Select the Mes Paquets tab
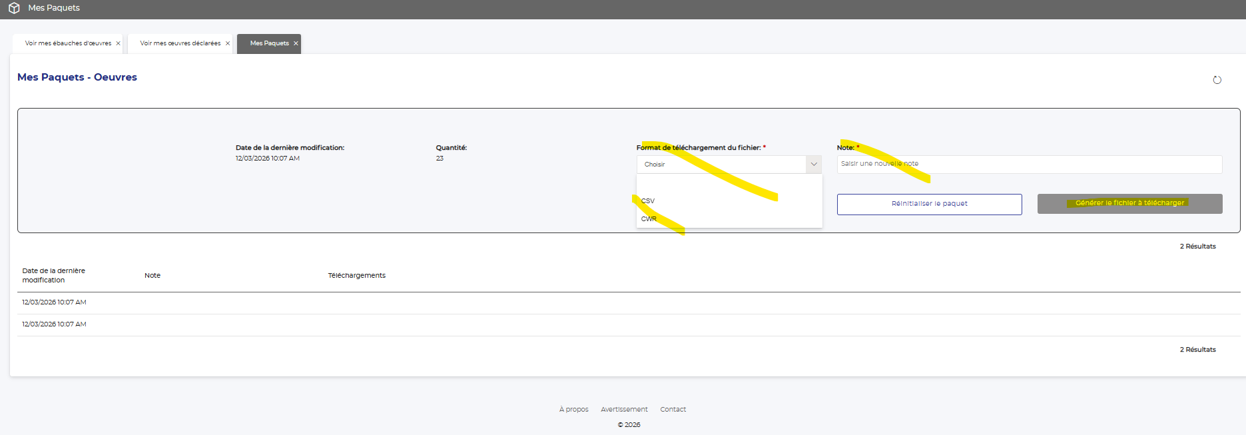 point(269,43)
